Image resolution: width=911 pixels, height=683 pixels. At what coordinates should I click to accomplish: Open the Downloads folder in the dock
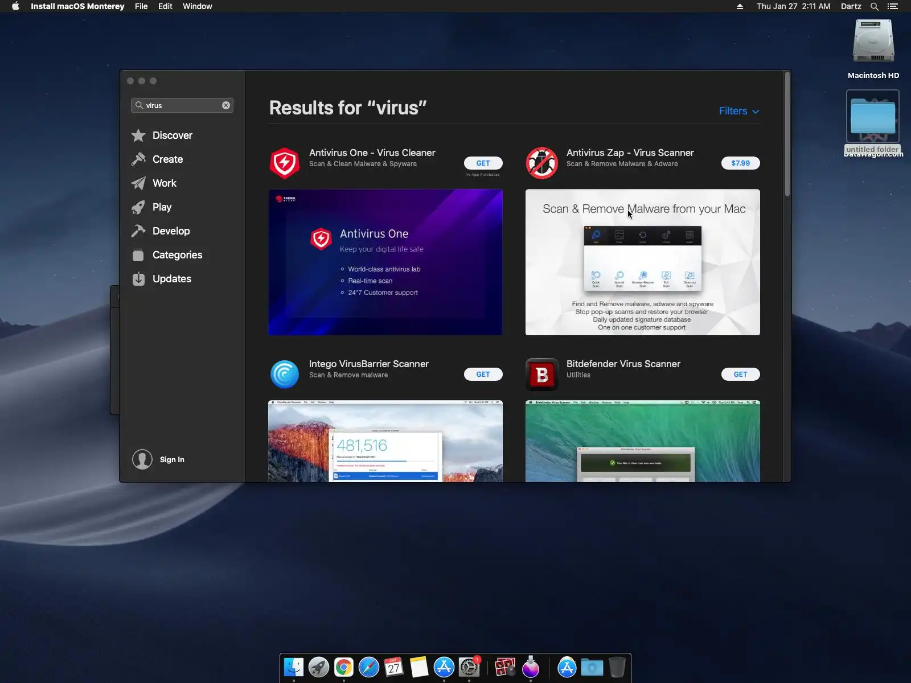[x=592, y=667]
